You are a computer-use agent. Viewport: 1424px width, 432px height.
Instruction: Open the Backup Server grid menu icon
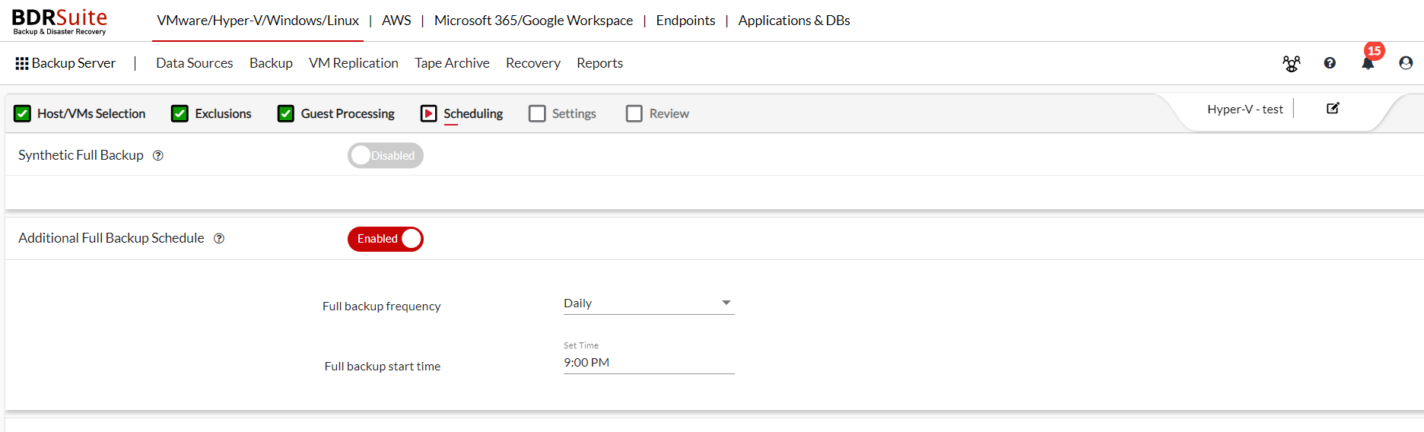click(x=22, y=63)
